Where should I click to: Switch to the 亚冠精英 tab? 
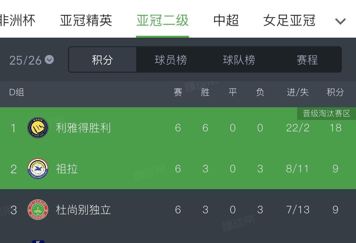[x=86, y=21]
